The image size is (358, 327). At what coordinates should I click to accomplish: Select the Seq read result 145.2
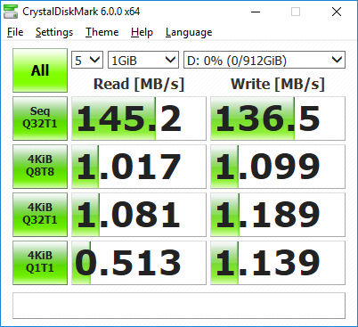(x=139, y=119)
